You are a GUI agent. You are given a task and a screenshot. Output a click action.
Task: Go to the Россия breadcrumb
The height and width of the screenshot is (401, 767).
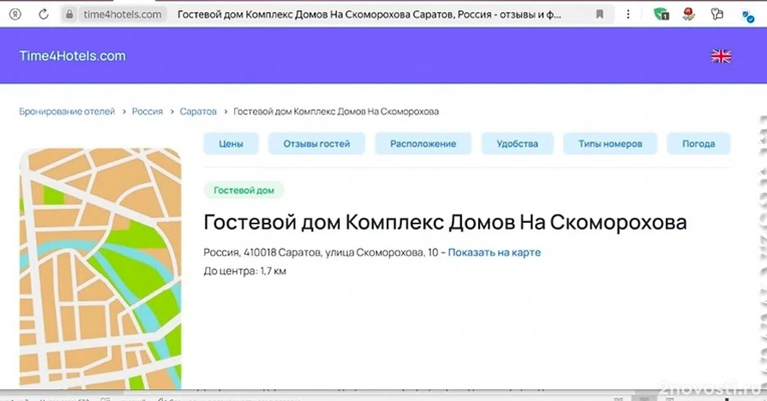tap(147, 112)
